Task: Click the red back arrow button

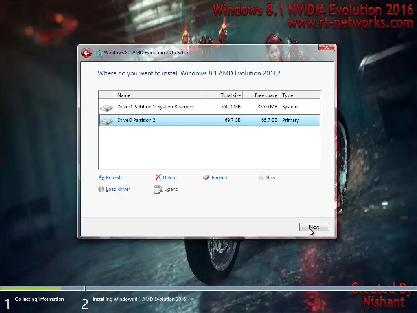Action: click(86, 53)
